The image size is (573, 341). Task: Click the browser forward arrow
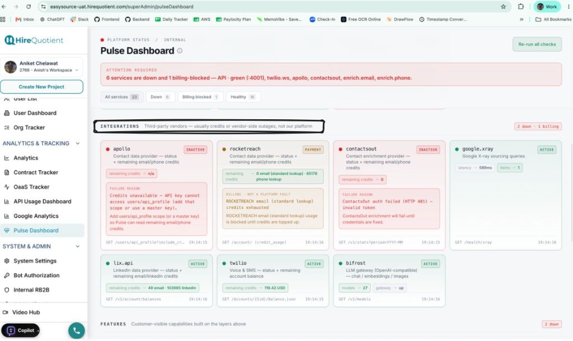coord(16,7)
